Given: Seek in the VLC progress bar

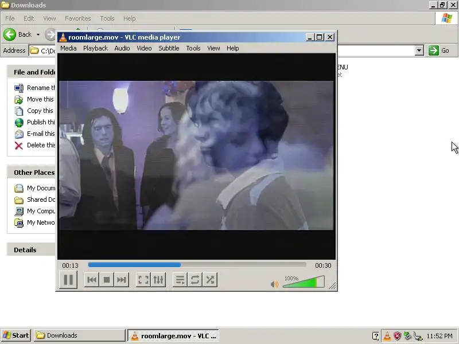Looking at the screenshot, I should pos(197,265).
